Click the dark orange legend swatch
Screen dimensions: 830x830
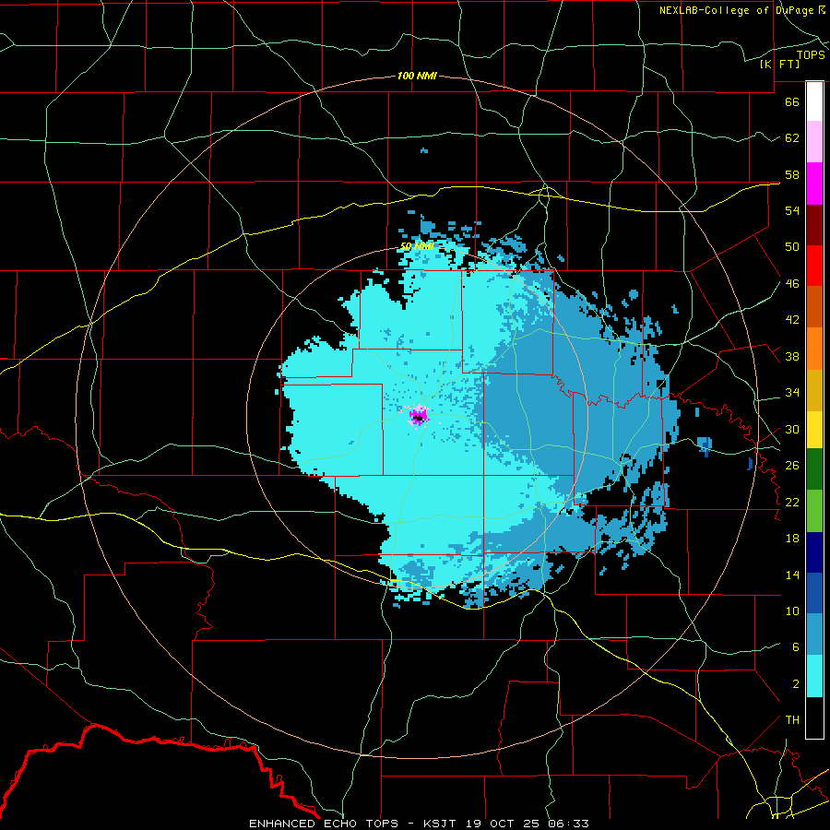[814, 307]
